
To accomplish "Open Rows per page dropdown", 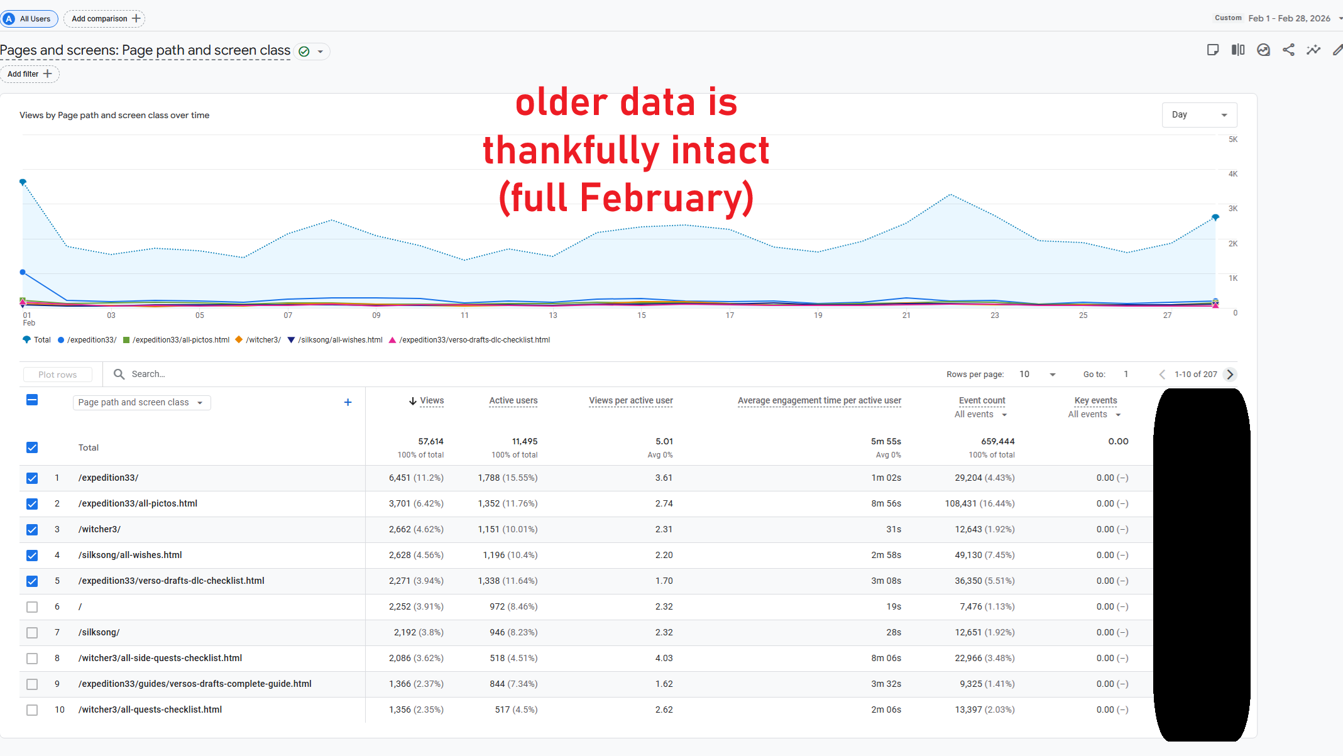I will 1037,375.
